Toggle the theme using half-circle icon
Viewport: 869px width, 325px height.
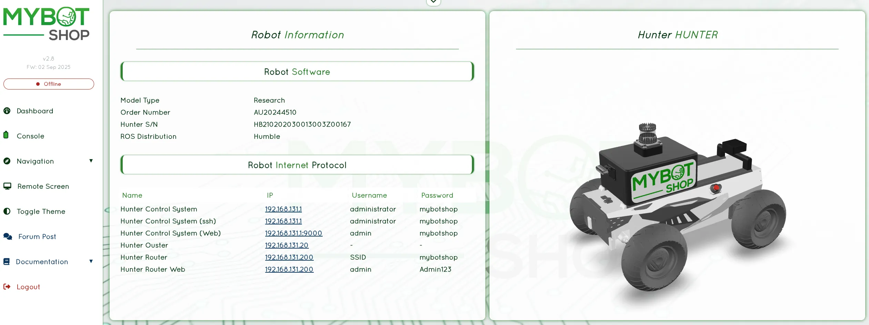7,211
